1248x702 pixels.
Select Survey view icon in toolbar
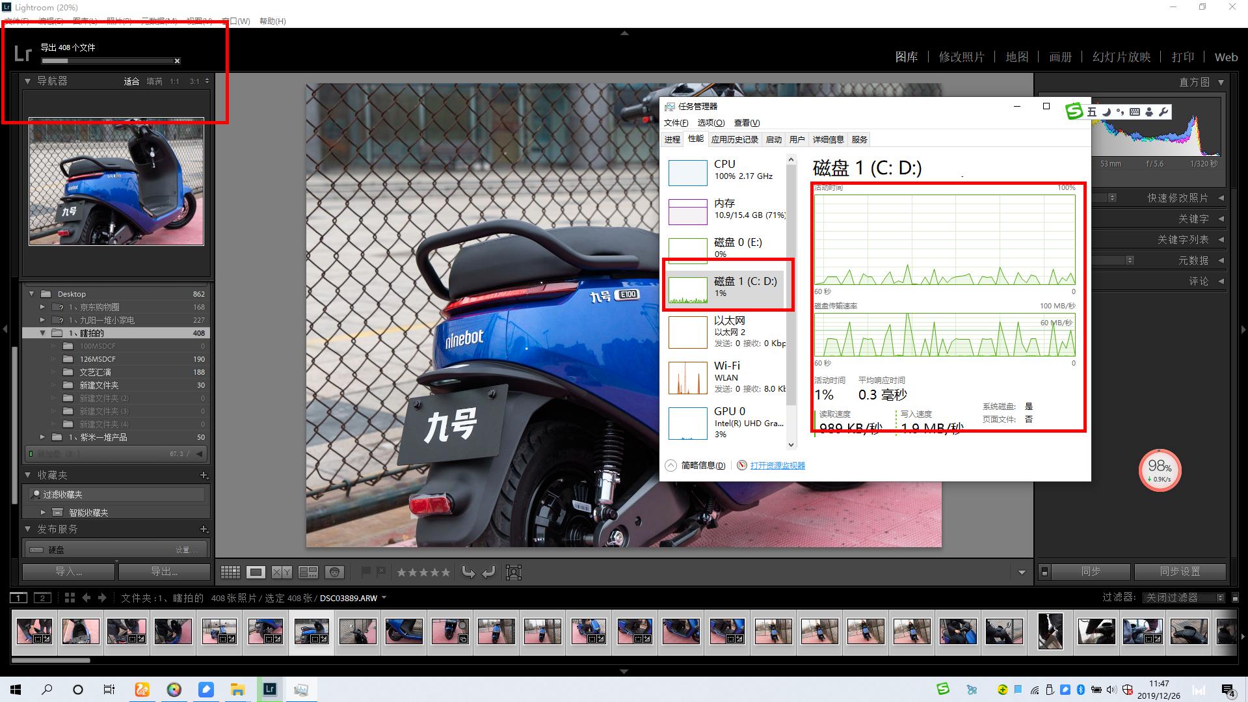(308, 572)
